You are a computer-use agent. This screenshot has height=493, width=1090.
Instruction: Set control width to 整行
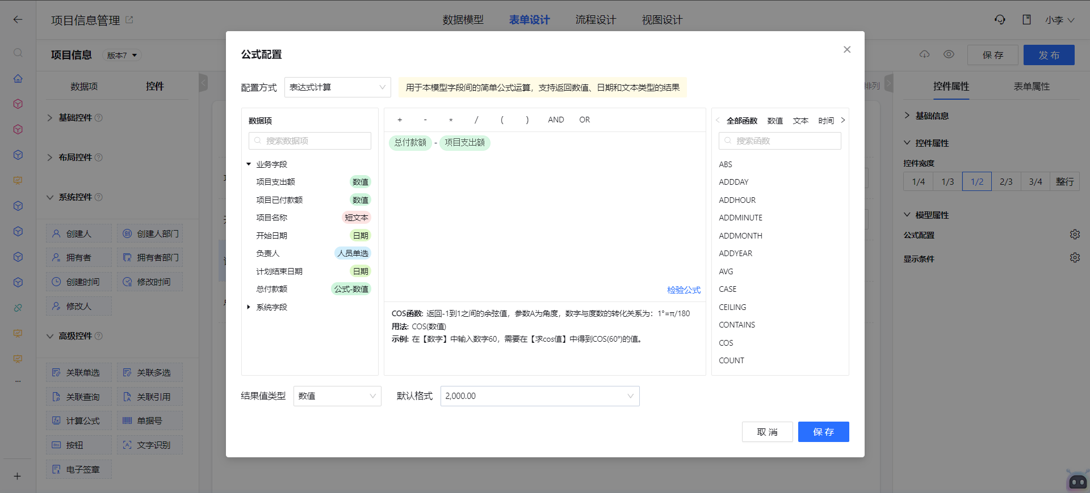click(x=1064, y=181)
